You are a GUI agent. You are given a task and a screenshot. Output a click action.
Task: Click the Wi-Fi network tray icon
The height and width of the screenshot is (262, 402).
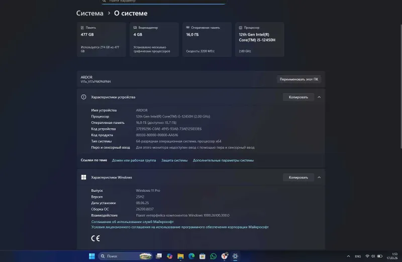tap(367, 256)
